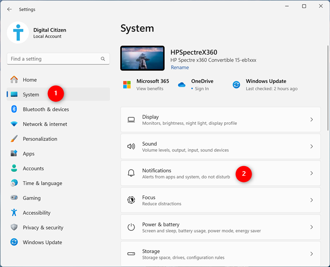Click the Apps icon in sidebar
The image size is (330, 267).
tap(14, 153)
